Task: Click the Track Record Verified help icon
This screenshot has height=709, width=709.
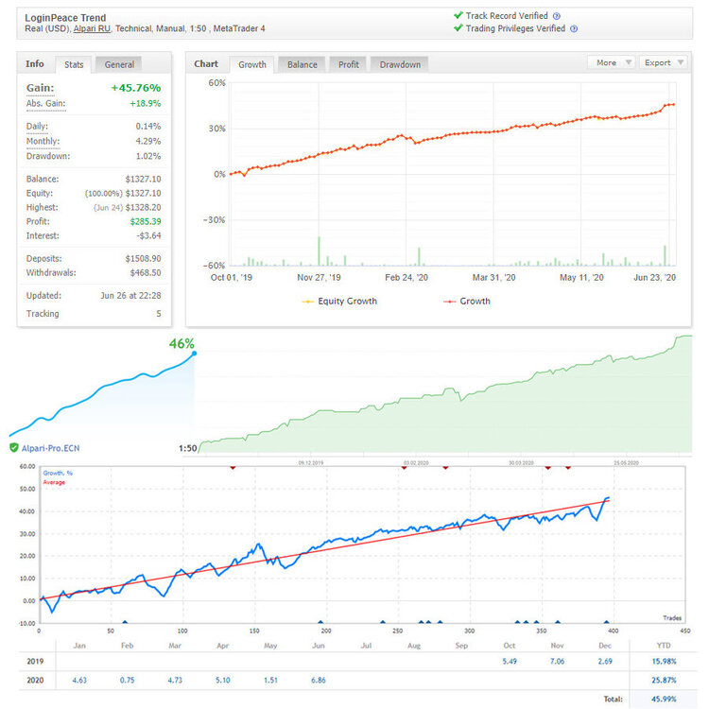Action: point(557,16)
